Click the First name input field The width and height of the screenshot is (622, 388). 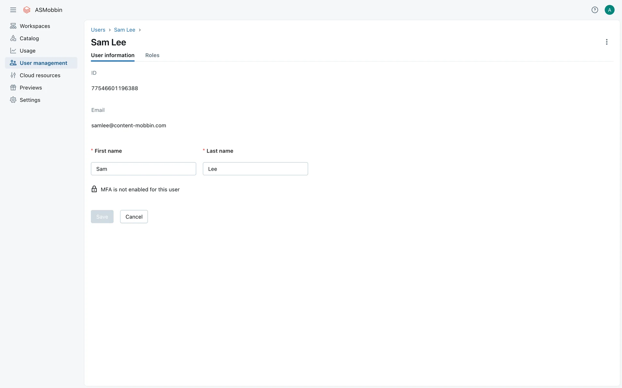143,169
